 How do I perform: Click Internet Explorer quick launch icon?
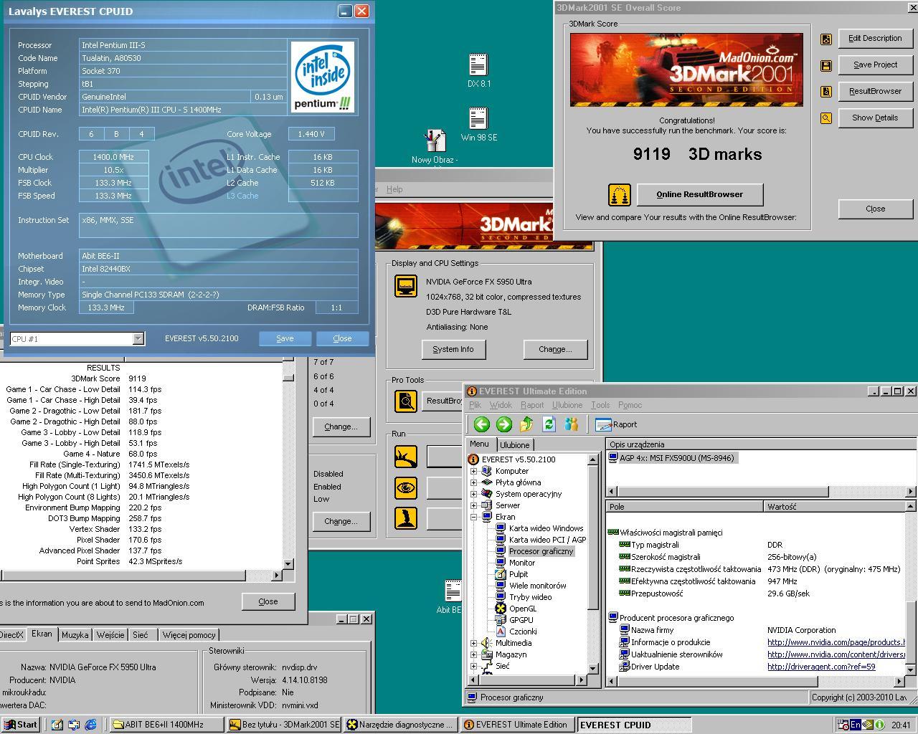[90, 725]
